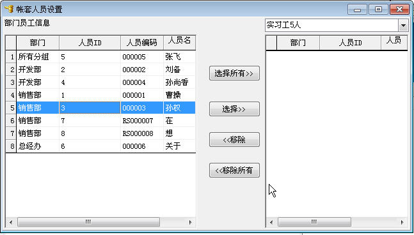Click employee name 孙尚香

180,82
